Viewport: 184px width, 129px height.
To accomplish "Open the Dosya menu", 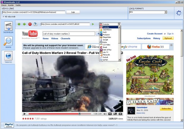I will point(4,5).
